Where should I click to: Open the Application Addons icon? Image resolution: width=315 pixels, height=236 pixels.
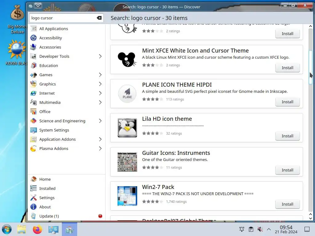point(33,140)
